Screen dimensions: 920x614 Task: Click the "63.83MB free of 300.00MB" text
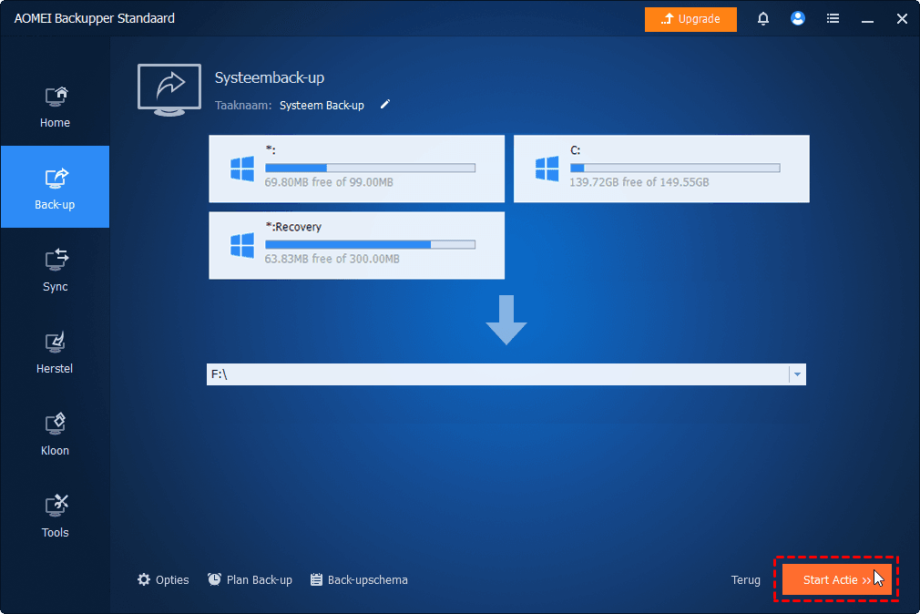click(332, 259)
